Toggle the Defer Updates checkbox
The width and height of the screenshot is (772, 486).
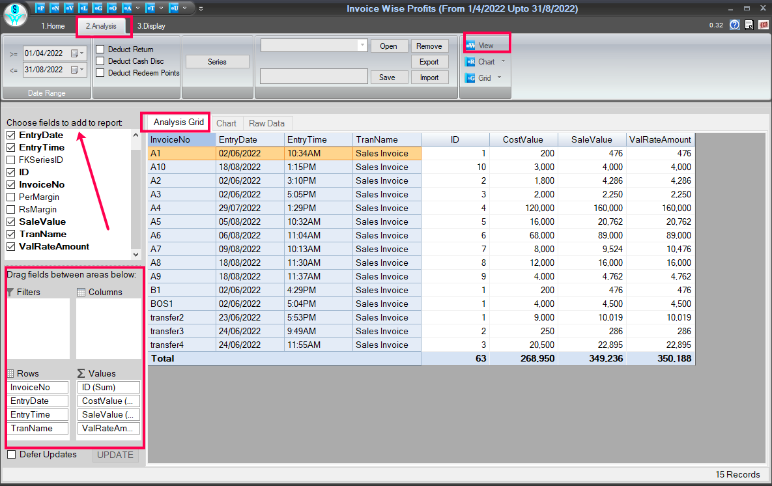click(x=11, y=455)
